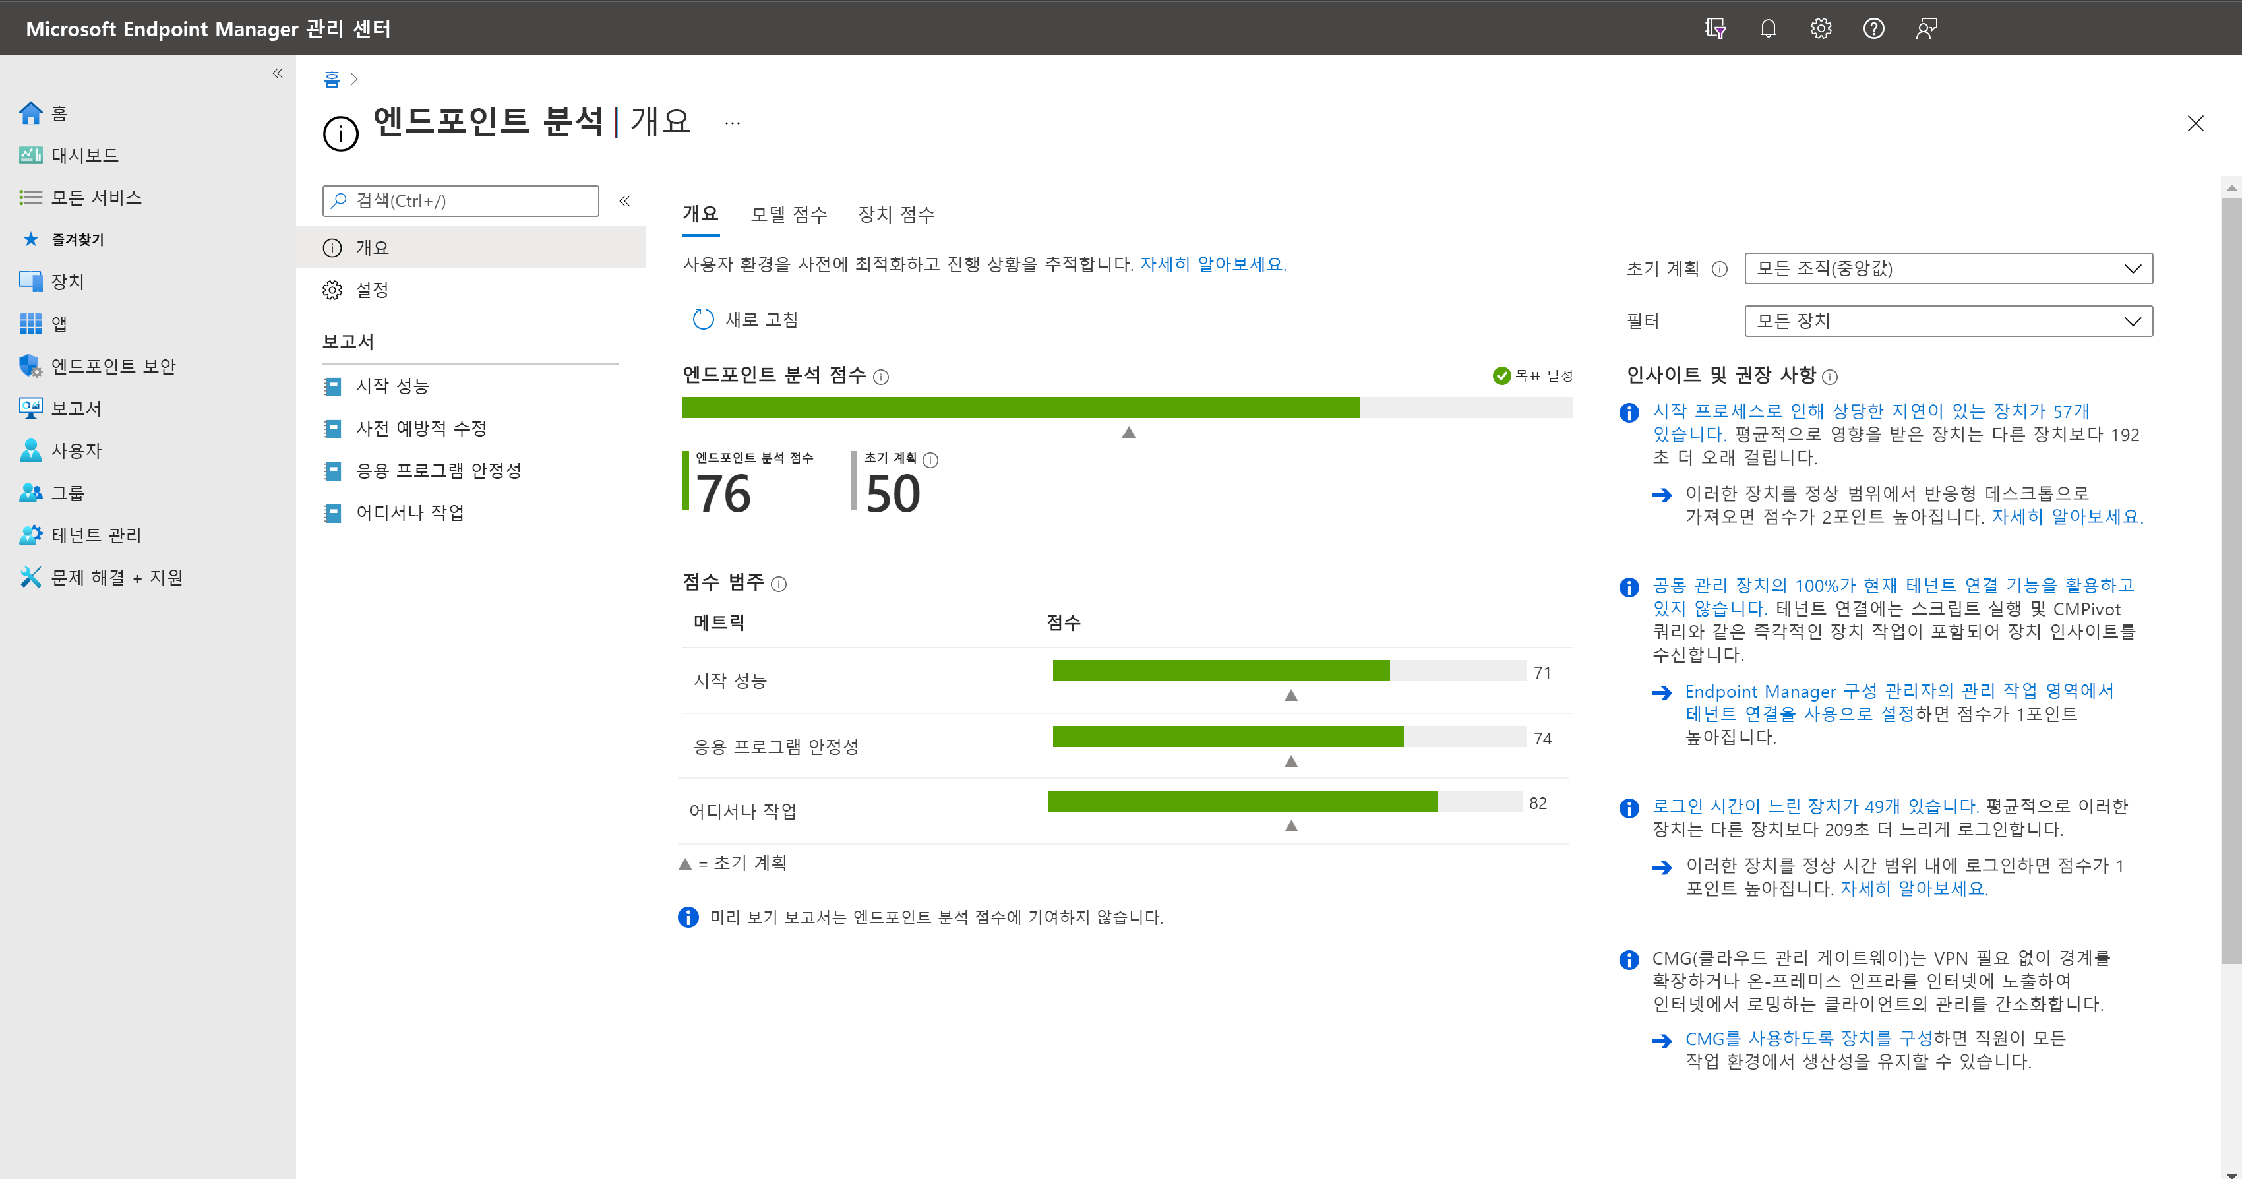Open 사용자 in left navigation
Viewport: 2242px width, 1179px height.
tap(60, 451)
